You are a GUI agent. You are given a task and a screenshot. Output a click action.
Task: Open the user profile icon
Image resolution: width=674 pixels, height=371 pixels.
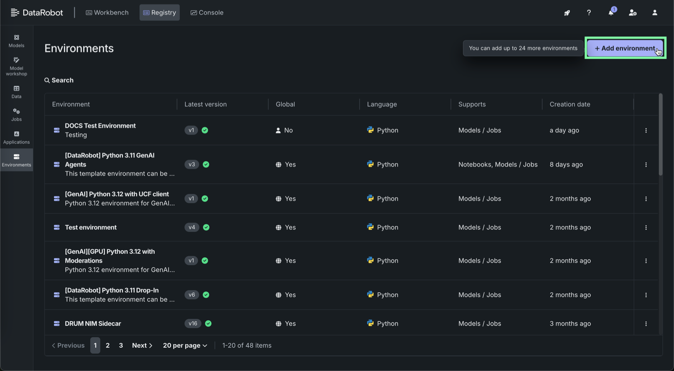(654, 13)
